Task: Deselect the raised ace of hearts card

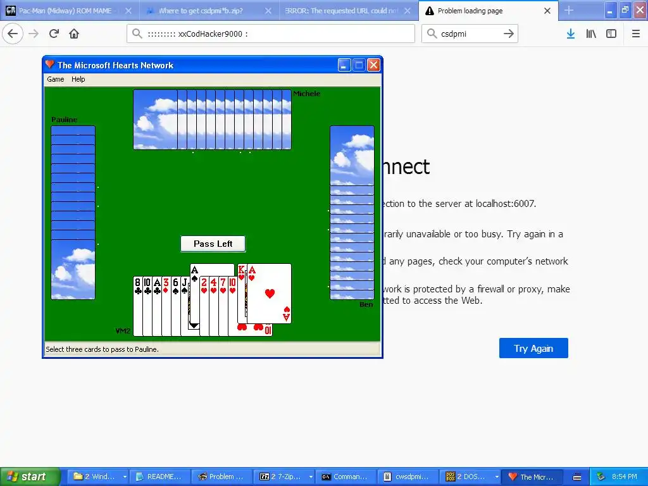Action: pos(269,294)
